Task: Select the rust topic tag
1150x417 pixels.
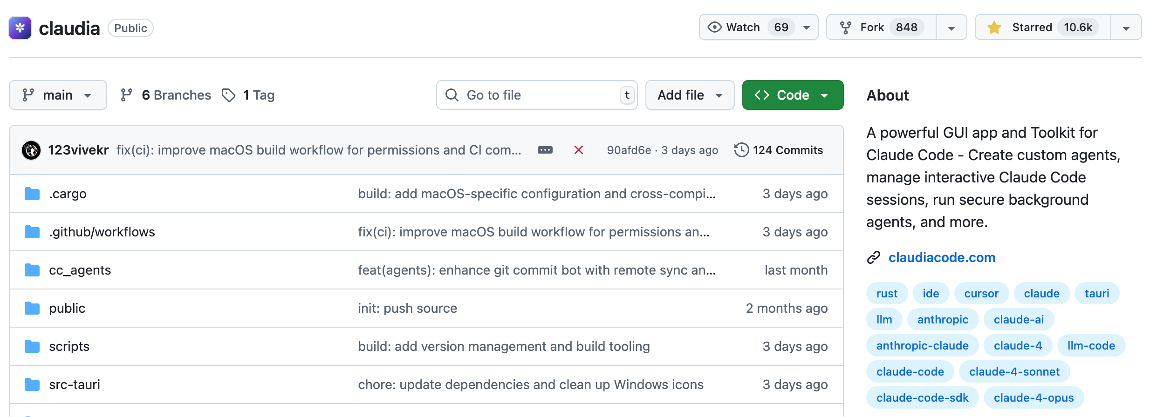Action: coord(887,293)
